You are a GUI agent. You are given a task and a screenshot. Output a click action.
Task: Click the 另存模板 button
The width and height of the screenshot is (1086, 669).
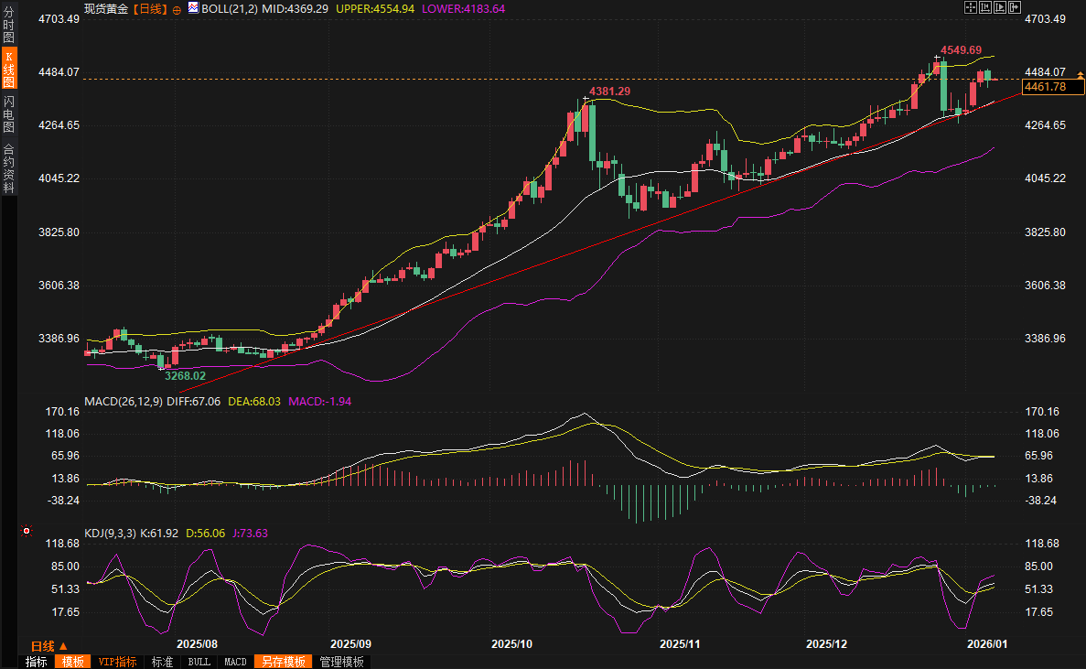click(x=283, y=662)
